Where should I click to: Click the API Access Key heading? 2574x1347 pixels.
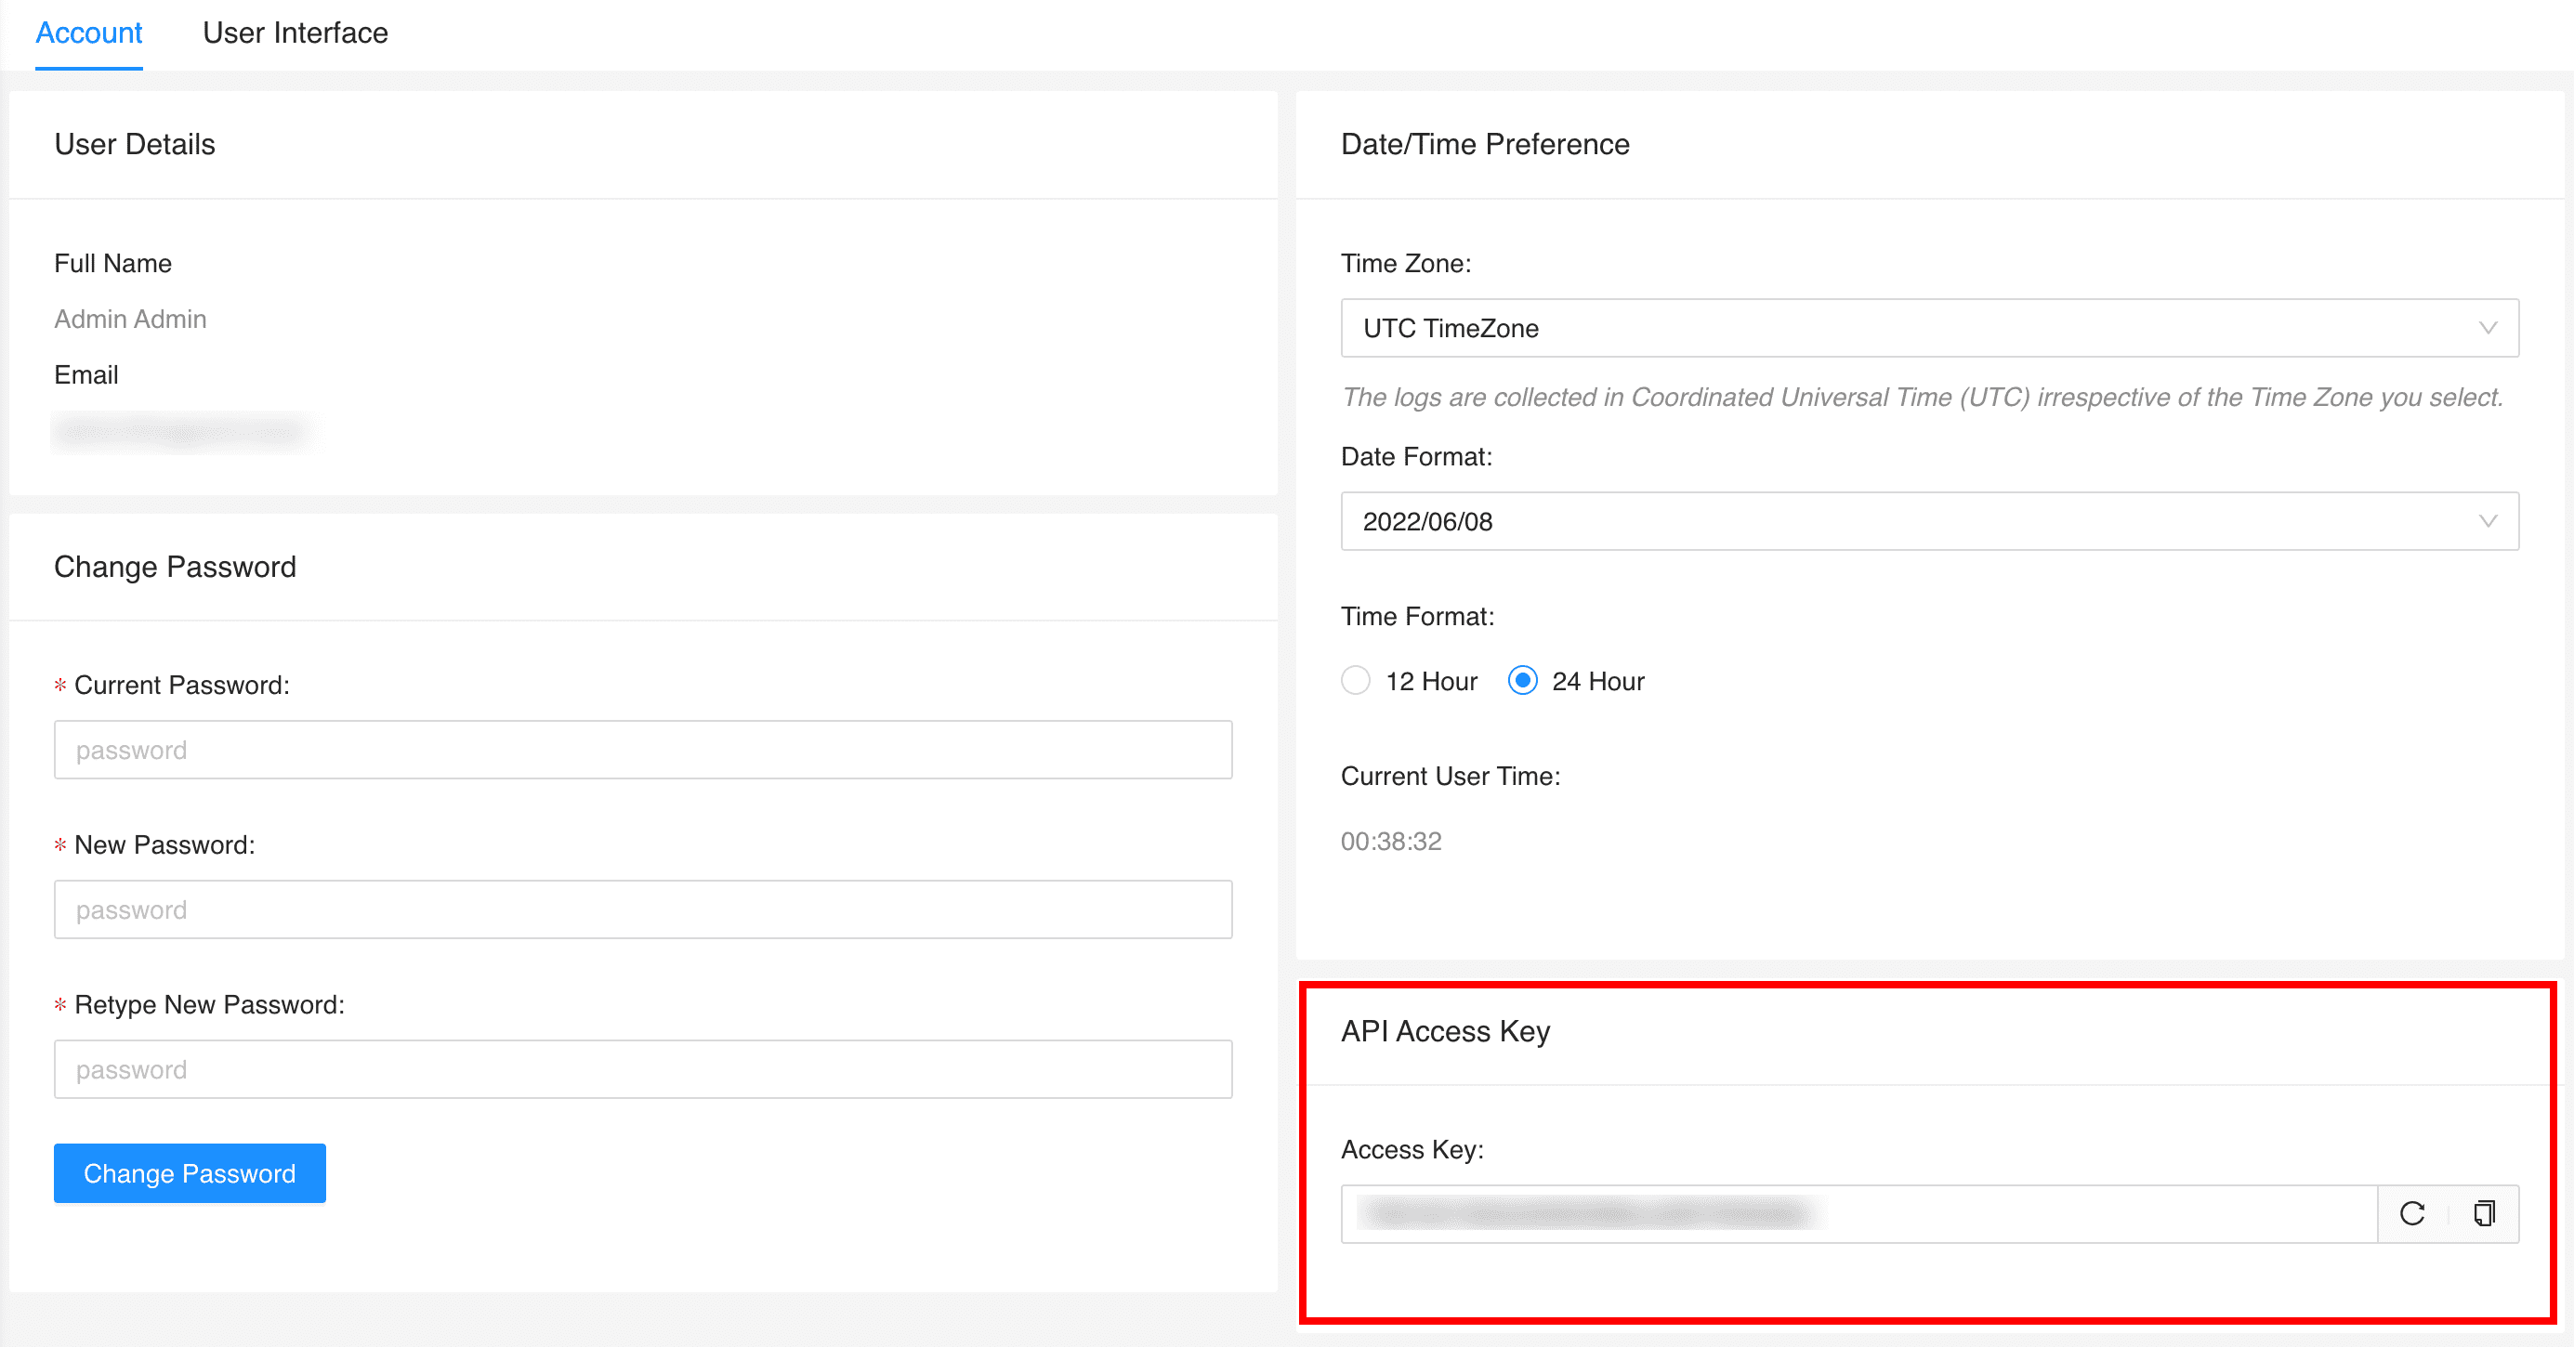pos(1445,1031)
